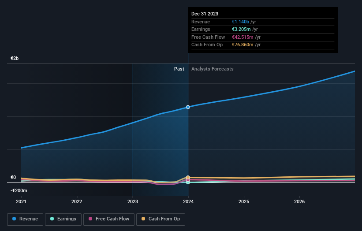The image size is (362, 231).
Task: Click the €1.140b revenue value in tooltip
Action: (x=241, y=22)
